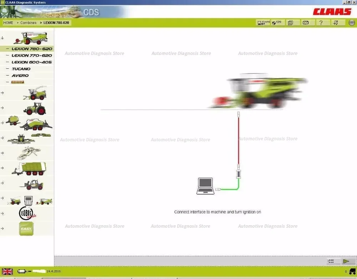Click the CLAAS data transfer toolbar icon

(x=263, y=23)
